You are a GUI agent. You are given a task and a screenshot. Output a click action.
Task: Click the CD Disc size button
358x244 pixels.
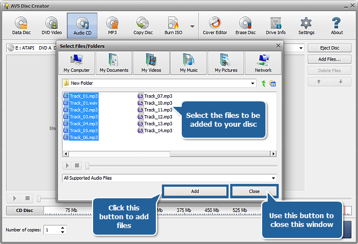(x=25, y=210)
